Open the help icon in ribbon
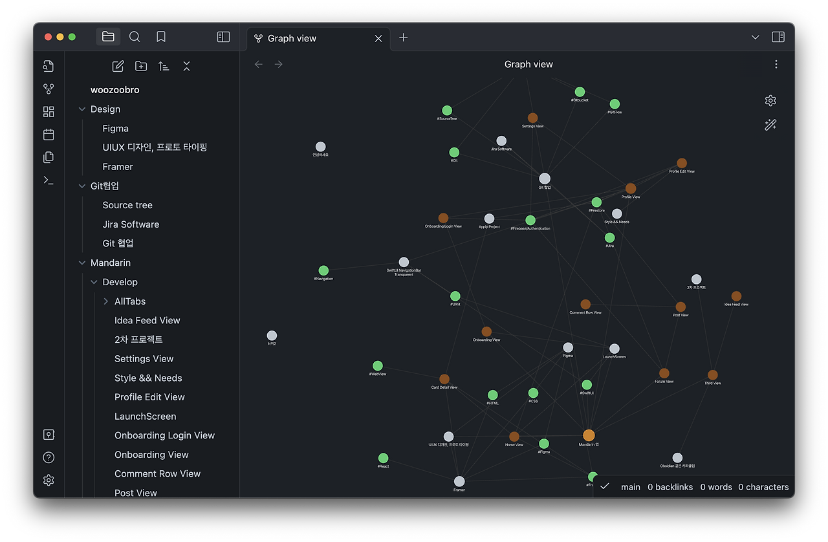 coord(49,457)
